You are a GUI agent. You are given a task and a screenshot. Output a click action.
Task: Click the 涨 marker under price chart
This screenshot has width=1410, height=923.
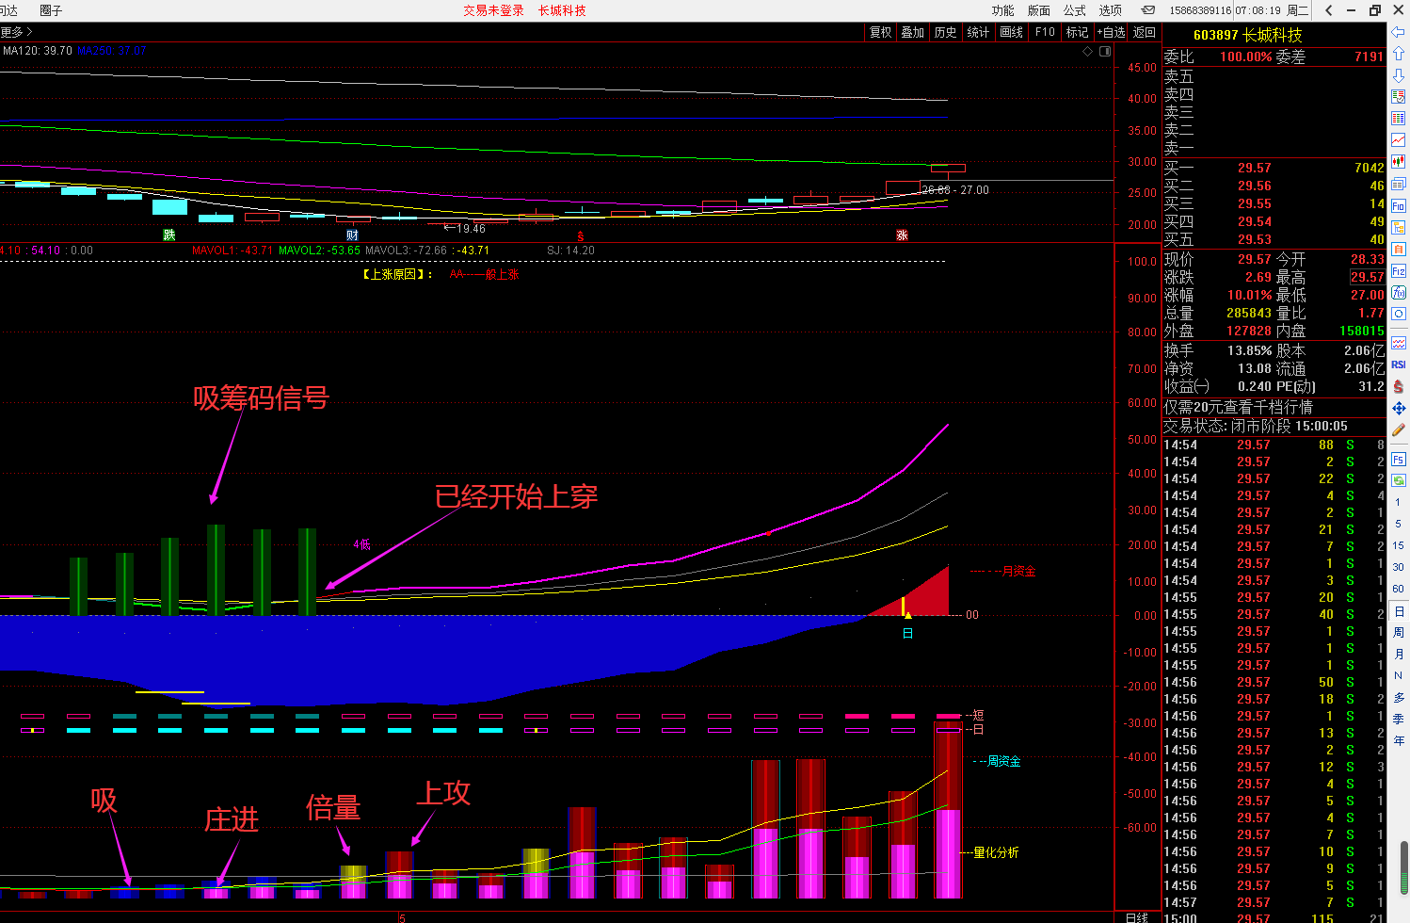click(x=902, y=235)
